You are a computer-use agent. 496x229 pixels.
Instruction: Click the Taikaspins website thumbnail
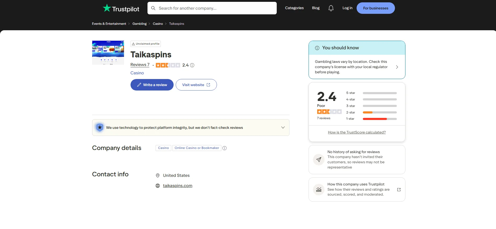coord(108,53)
